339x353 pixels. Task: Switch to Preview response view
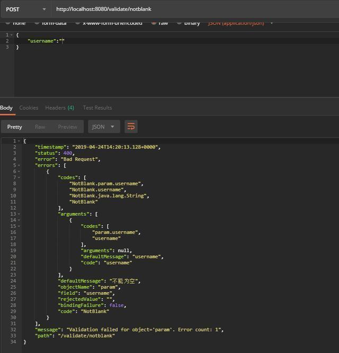coord(67,127)
